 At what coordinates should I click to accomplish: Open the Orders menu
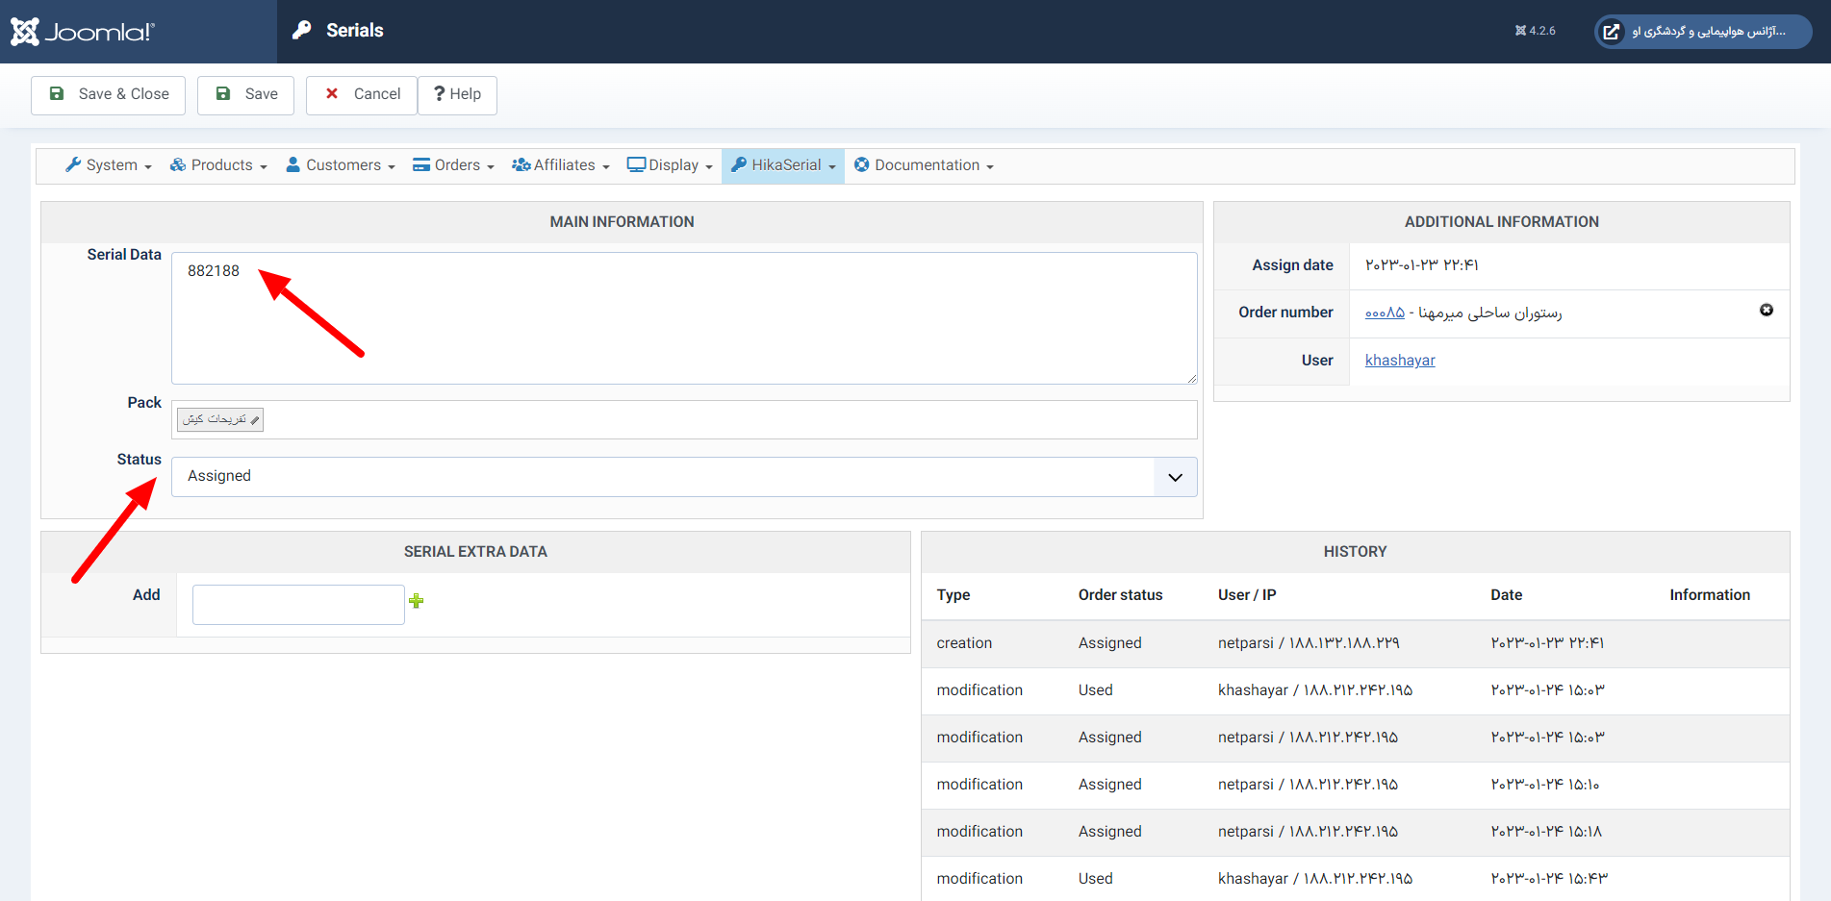click(x=453, y=165)
